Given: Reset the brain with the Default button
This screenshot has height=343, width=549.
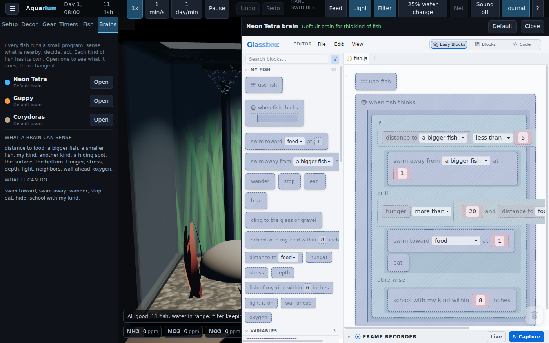Looking at the screenshot, I should [502, 26].
